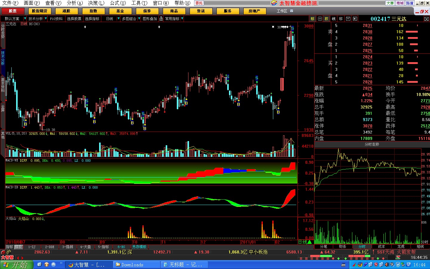Click the skip-to-end icon in chart toolbar
430x269 pixels.
coord(355,19)
